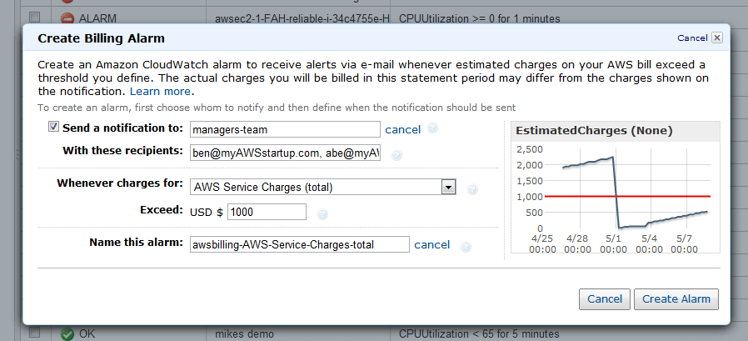Image resolution: width=748 pixels, height=341 pixels.
Task: Click the red ALARM status icon
Action: coord(67,18)
